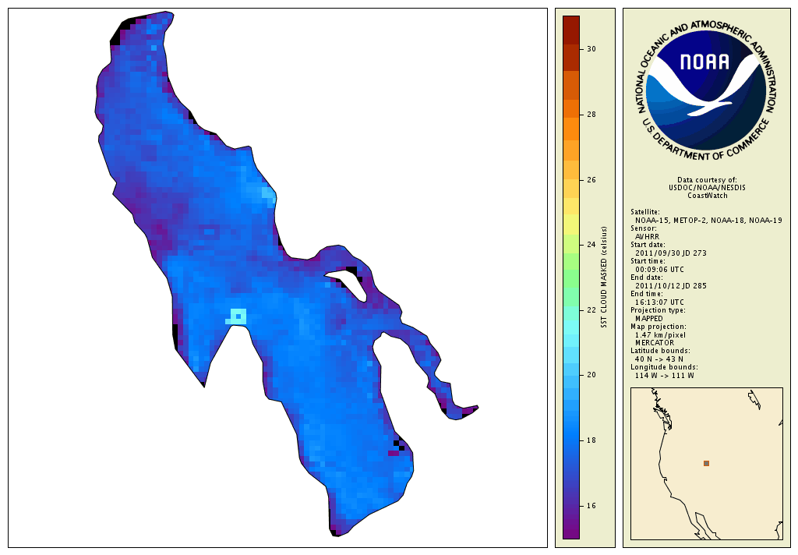The width and height of the screenshot is (798, 555).
Task: Click the '1.47 km/pixel' value
Action: click(x=660, y=335)
